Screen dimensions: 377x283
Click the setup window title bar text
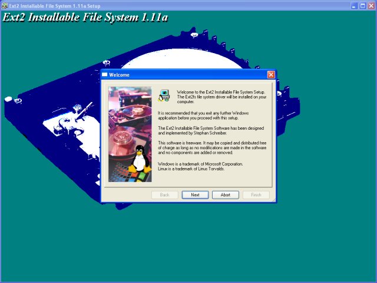[x=55, y=6]
